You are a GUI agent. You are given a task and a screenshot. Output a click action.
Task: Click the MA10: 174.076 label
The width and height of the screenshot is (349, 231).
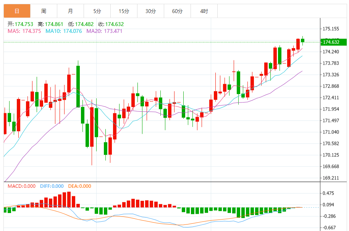tap(64, 31)
